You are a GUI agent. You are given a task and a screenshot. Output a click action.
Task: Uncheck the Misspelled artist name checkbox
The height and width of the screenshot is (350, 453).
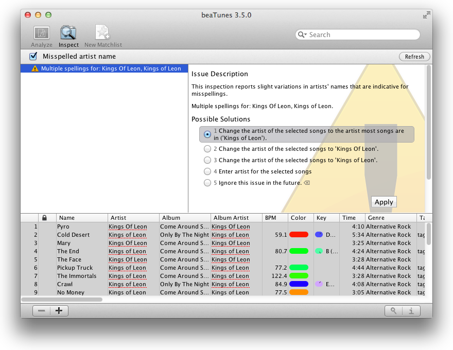click(x=33, y=56)
